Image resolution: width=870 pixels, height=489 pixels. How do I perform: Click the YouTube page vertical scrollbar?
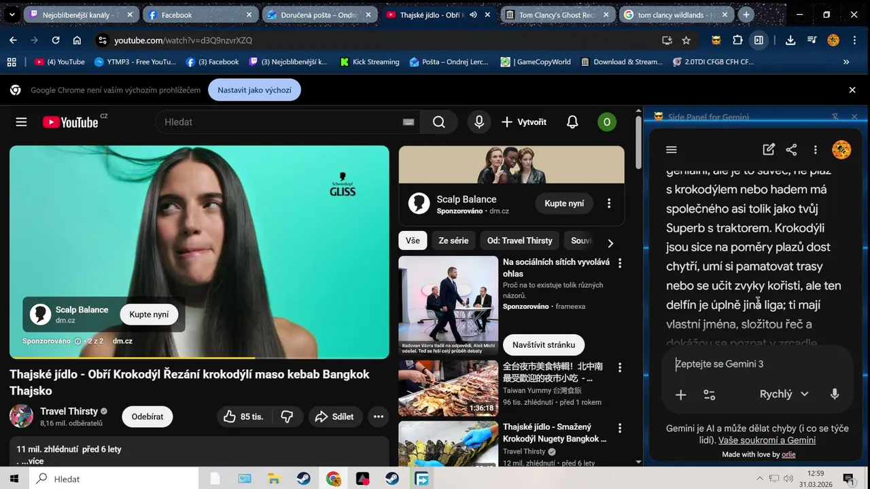click(x=638, y=144)
